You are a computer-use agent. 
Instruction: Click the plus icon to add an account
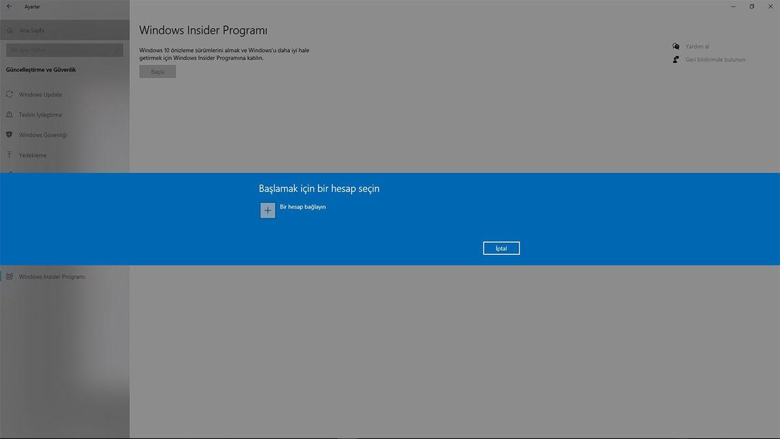tap(267, 210)
